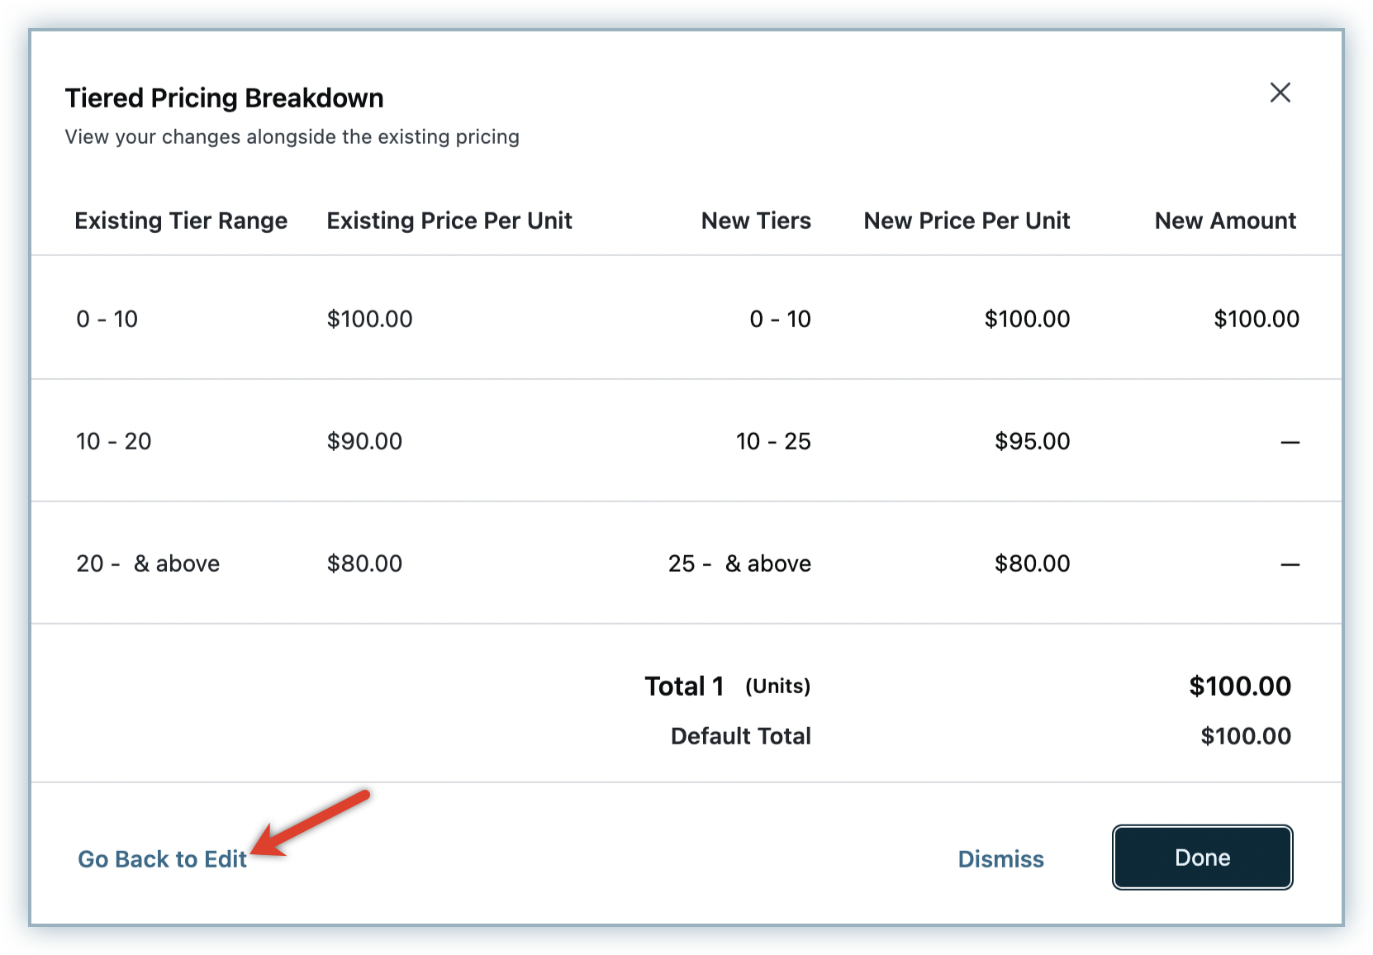
Task: Click the $90.00 existing price value
Action: tap(364, 441)
